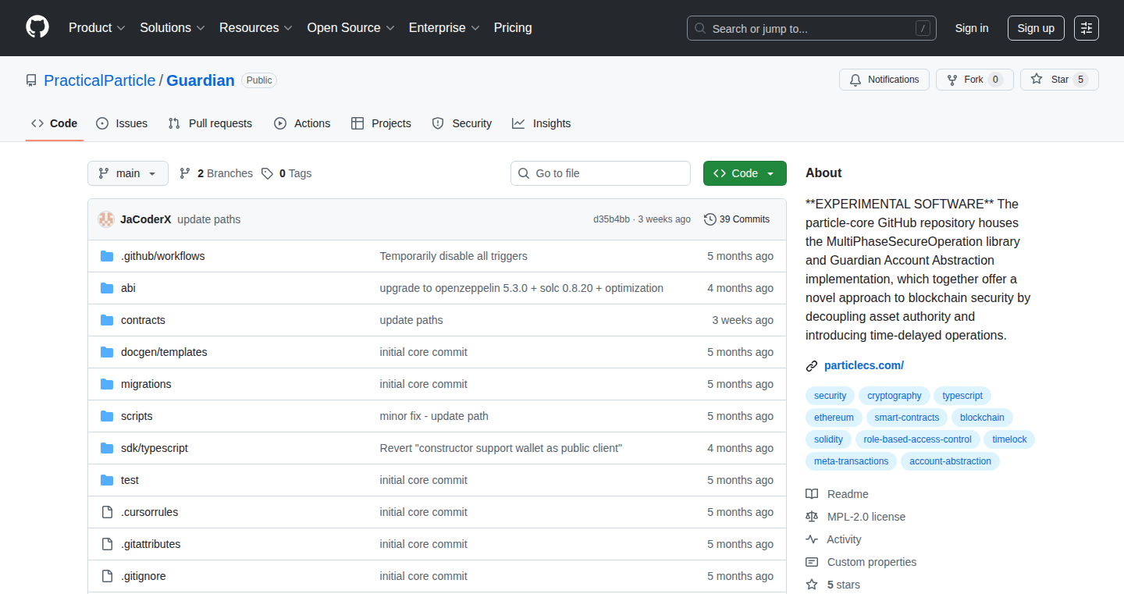Select the account-abstraction topic tag
Viewport: 1124px width, 594px height.
pyautogui.click(x=950, y=461)
